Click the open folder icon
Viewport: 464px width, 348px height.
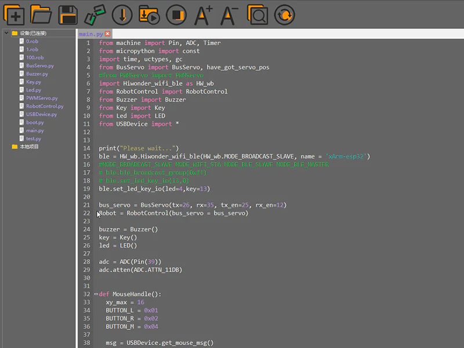coord(41,14)
